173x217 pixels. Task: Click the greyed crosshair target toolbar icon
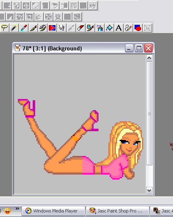point(26,5)
